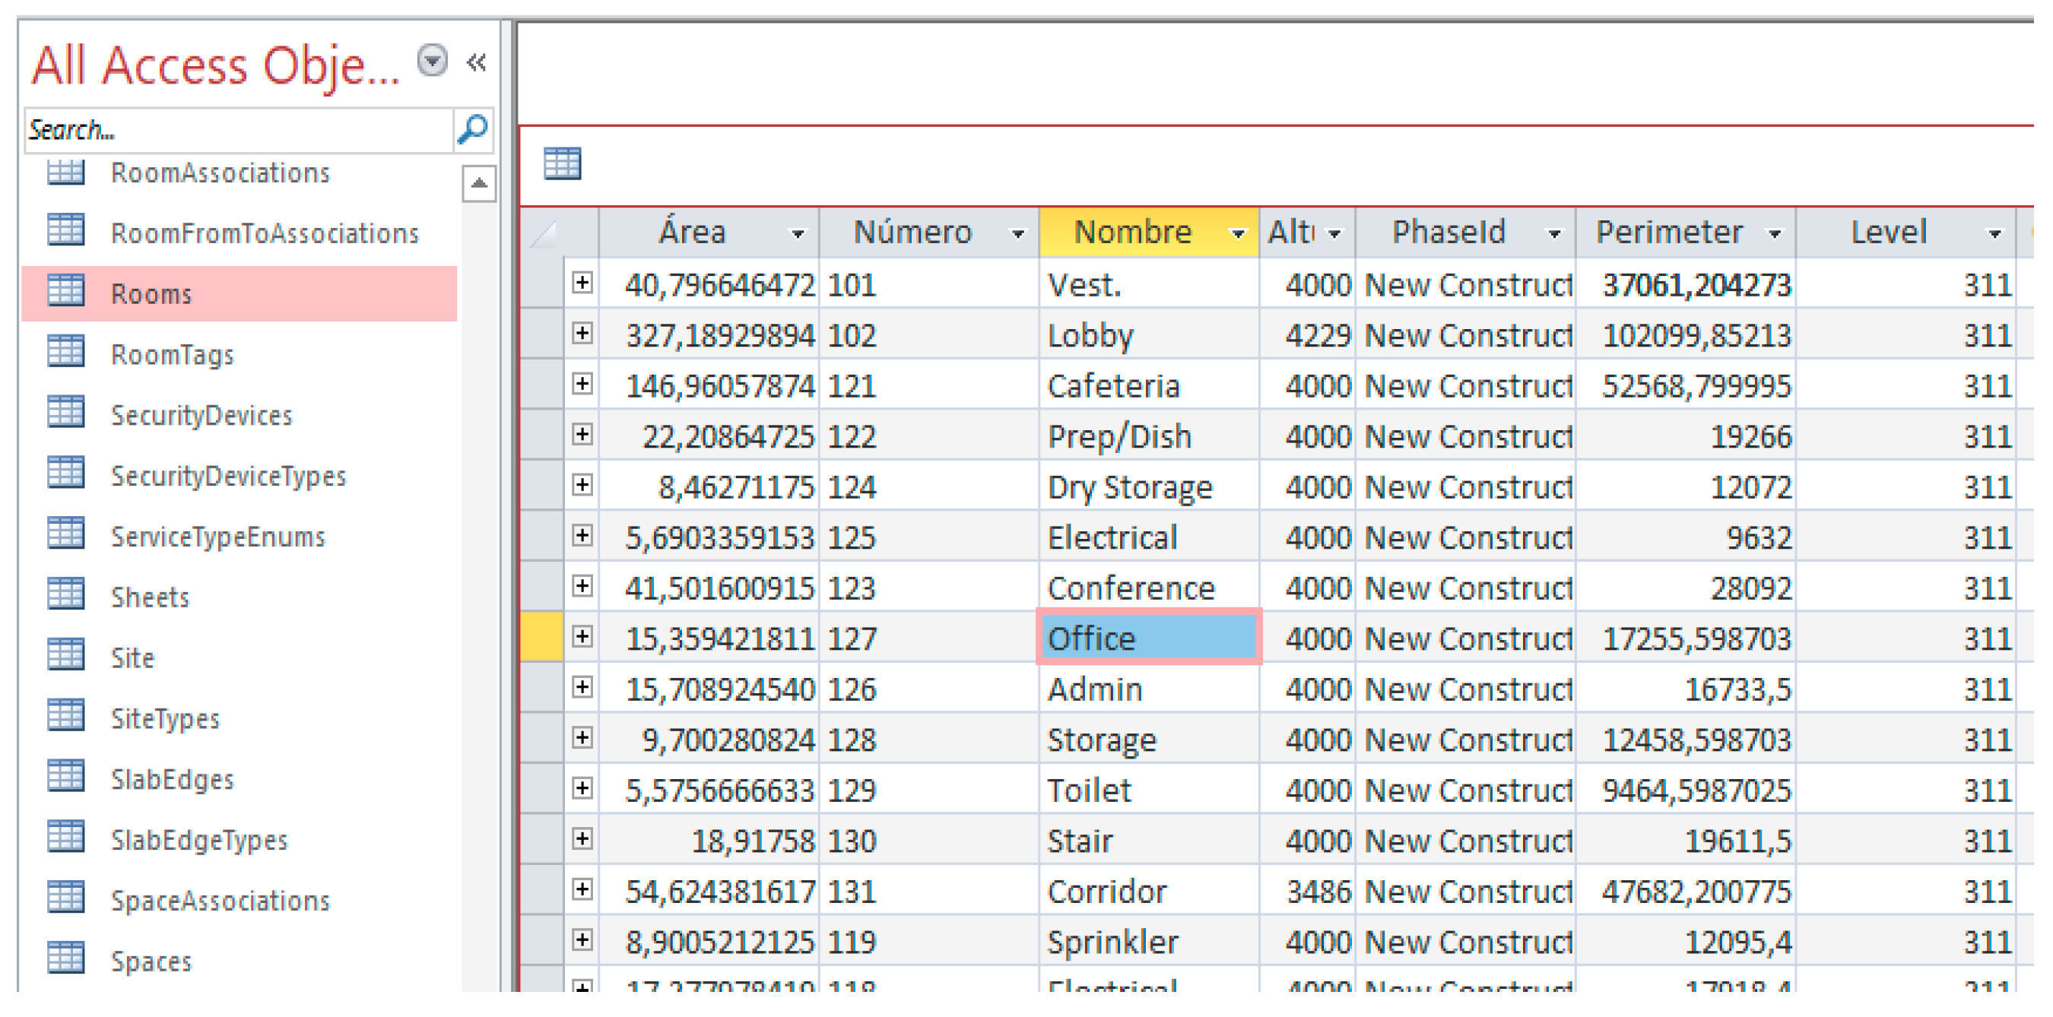2053x1017 pixels.
Task: Click into the navigation Search field
Action: (x=239, y=130)
